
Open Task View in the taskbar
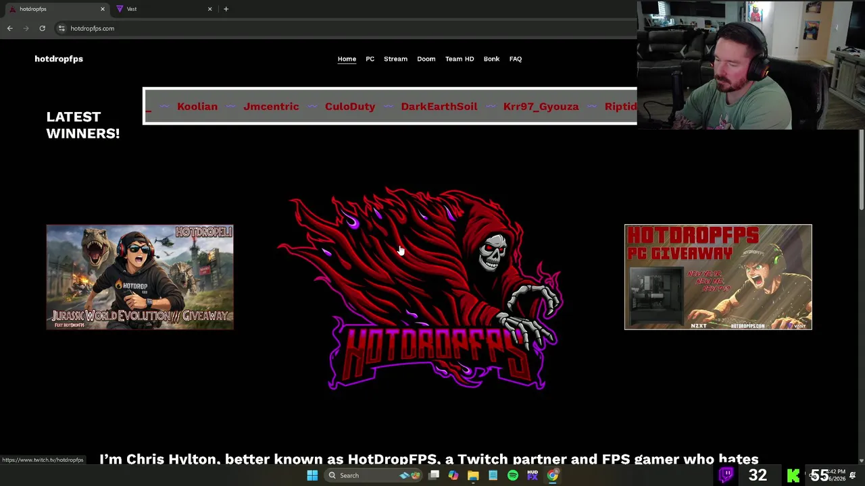pos(434,475)
